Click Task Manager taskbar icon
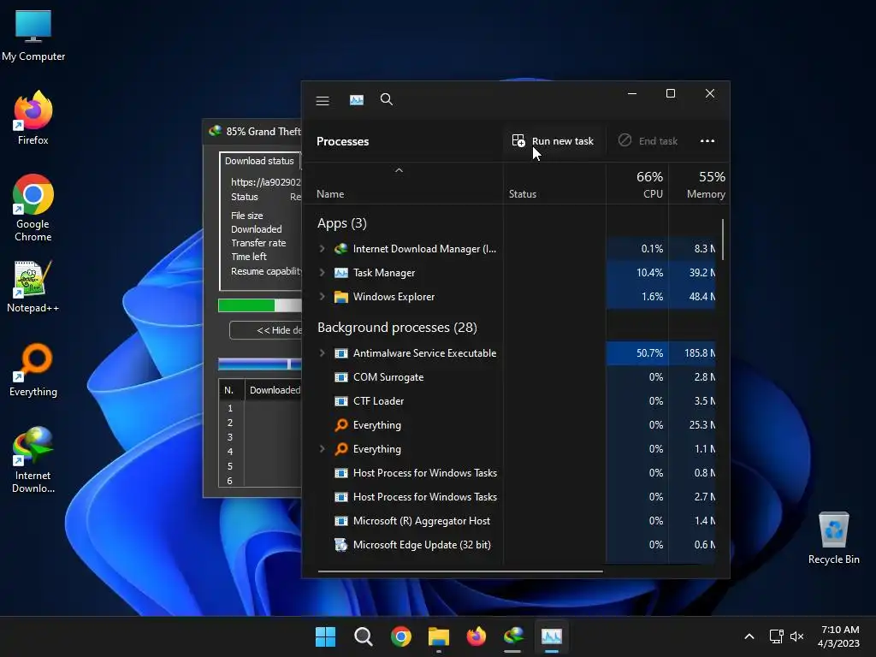The image size is (876, 657). pos(552,636)
